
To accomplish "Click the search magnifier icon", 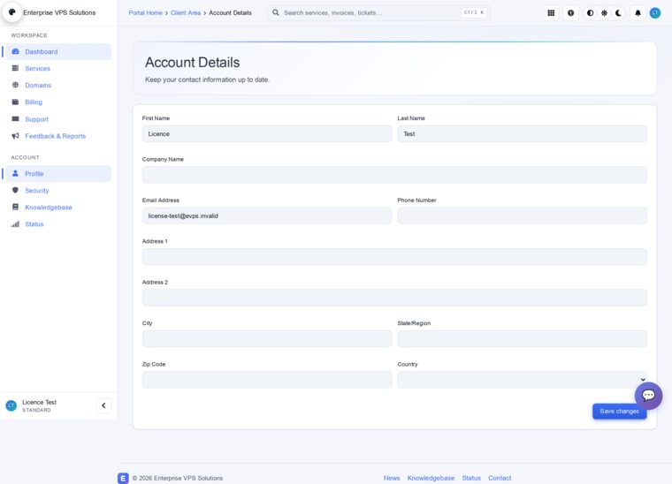I will (276, 13).
